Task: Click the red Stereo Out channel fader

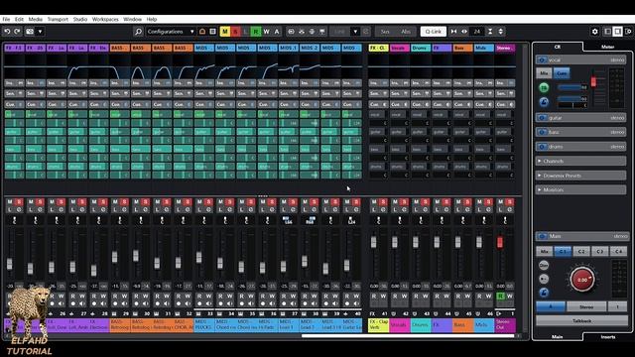Action: point(500,242)
